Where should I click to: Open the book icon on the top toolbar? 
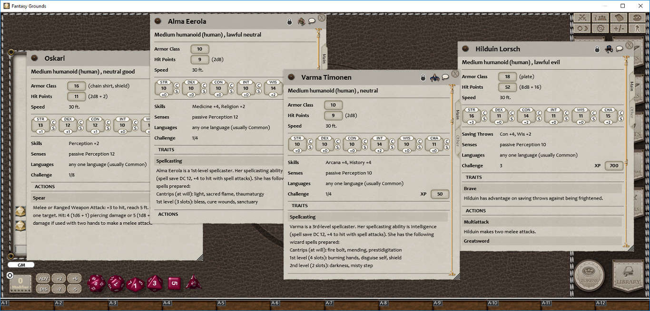620,18
